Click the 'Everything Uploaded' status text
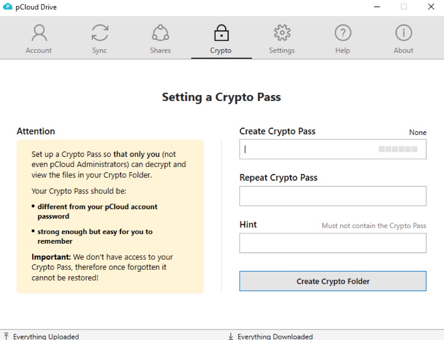Image resolution: width=444 pixels, height=340 pixels. [x=46, y=337]
